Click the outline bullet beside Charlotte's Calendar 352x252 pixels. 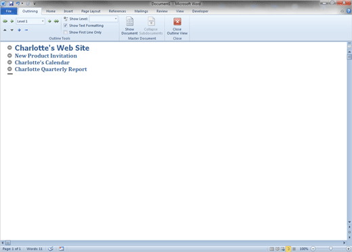tap(9, 62)
